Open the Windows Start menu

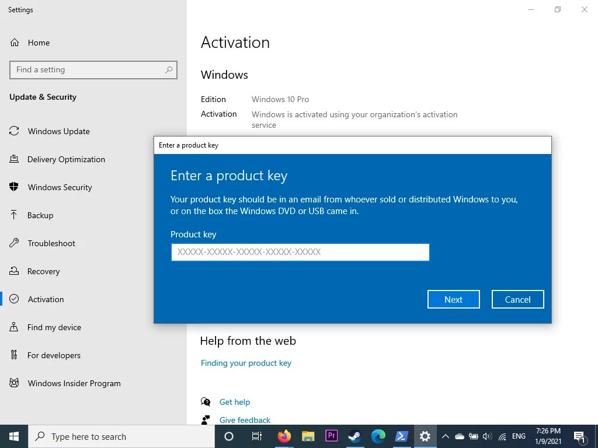coord(14,436)
